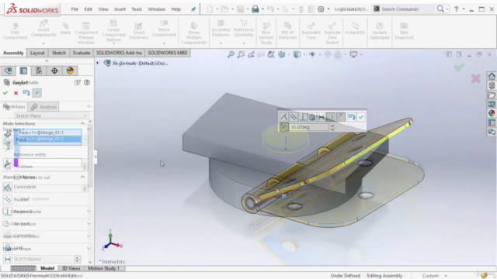
Task: Click Show Hidden Components
Action: [193, 33]
